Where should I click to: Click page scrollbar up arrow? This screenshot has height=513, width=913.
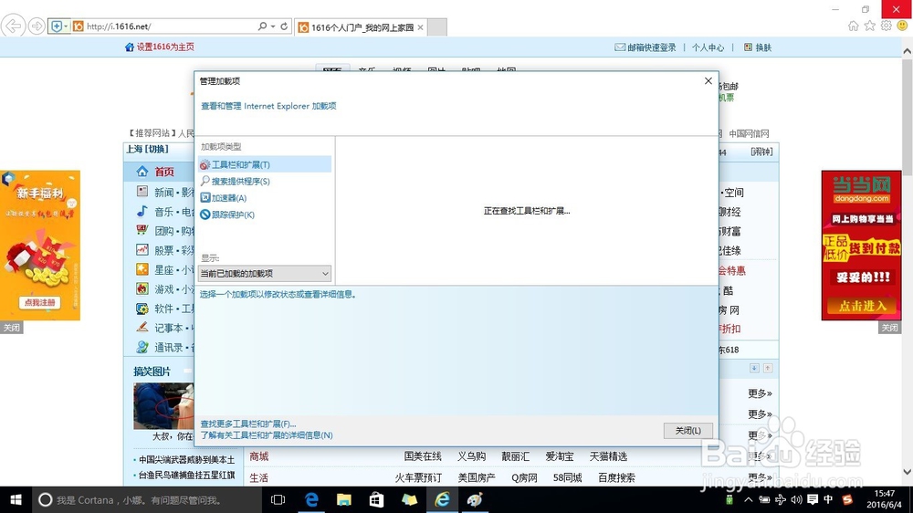tap(908, 51)
